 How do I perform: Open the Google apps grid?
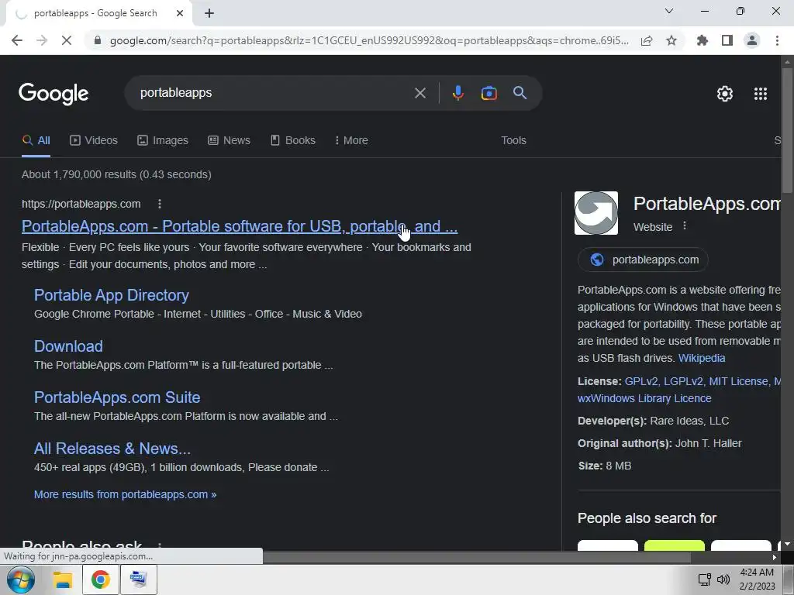761,94
